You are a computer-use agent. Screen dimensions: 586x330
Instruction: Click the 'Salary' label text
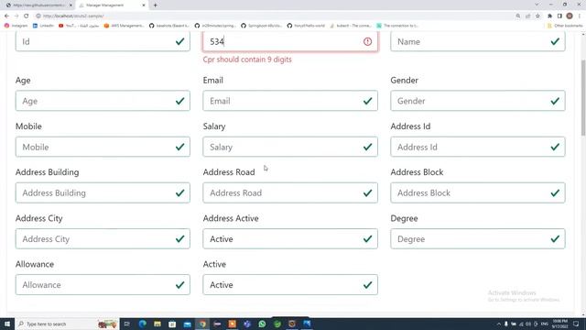[x=214, y=126]
